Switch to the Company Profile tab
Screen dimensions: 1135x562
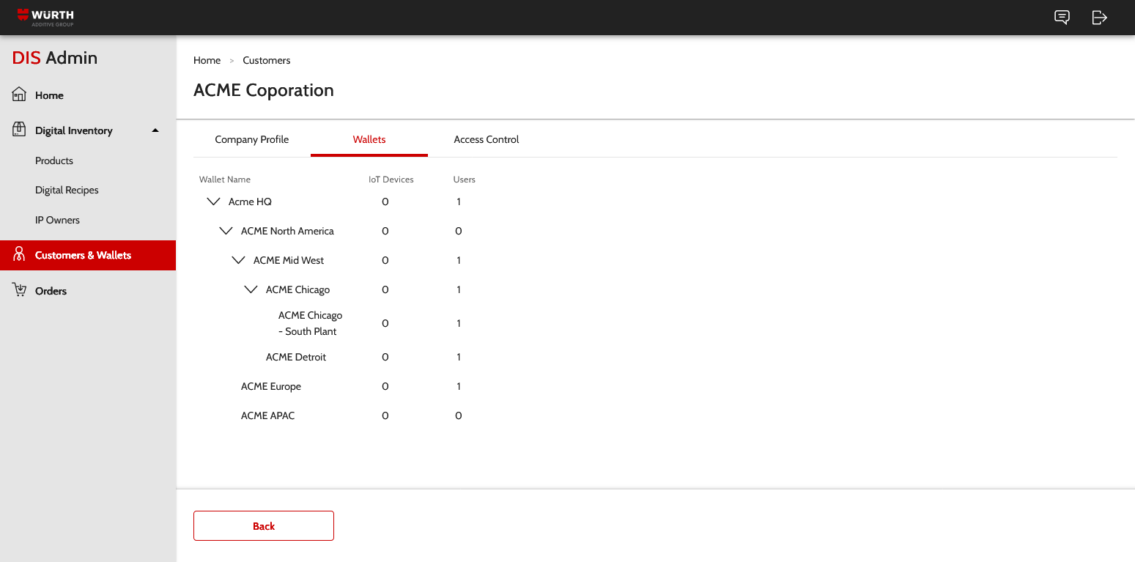click(251, 139)
